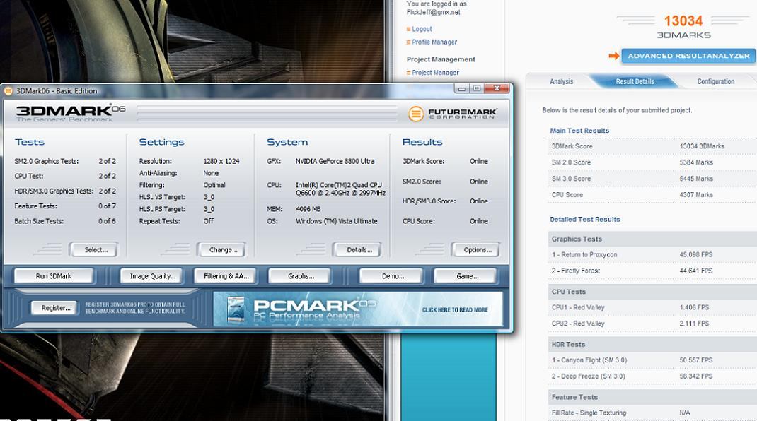The image size is (757, 421).
Task: Open results Options... button
Action: pyautogui.click(x=475, y=250)
